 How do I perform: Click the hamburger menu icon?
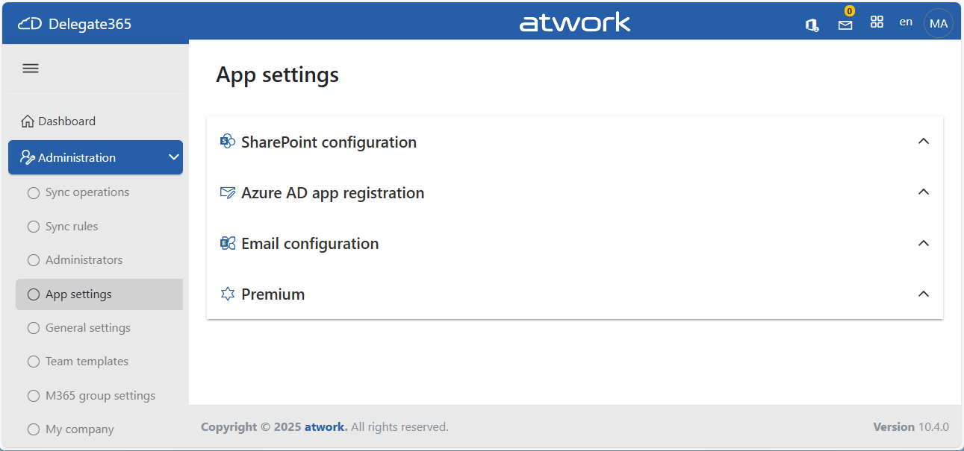coord(31,69)
